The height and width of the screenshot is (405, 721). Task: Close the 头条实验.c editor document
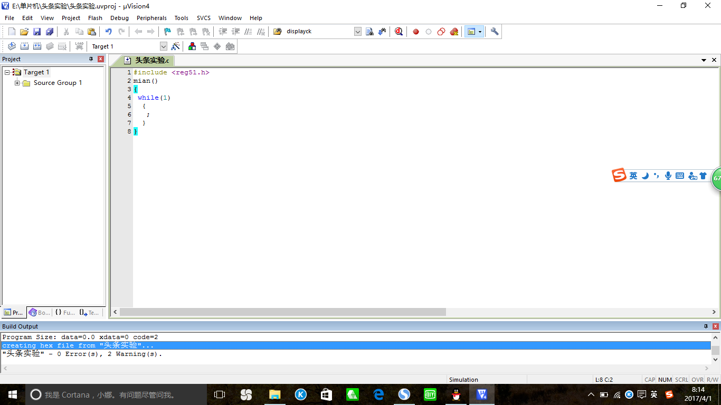714,60
